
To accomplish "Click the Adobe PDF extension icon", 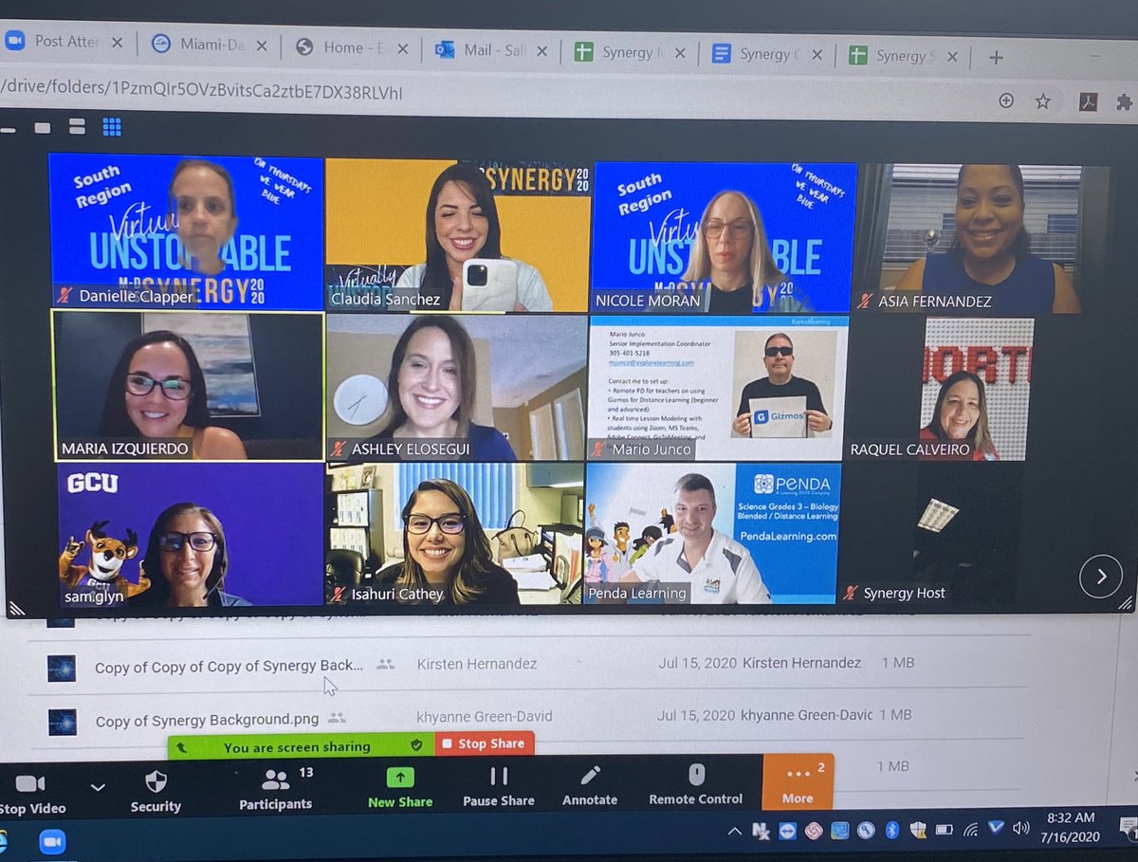I will 1088,101.
